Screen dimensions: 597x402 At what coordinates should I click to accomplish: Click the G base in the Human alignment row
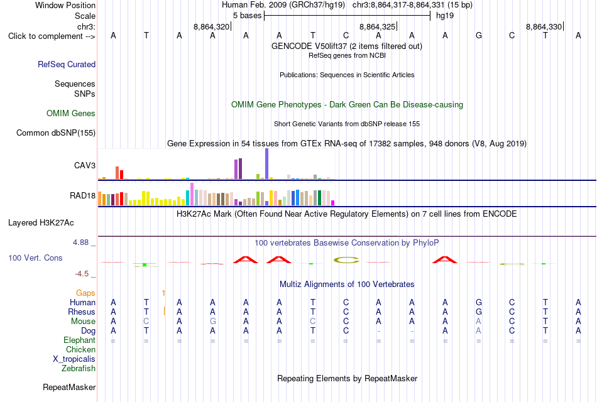pyautogui.click(x=479, y=302)
